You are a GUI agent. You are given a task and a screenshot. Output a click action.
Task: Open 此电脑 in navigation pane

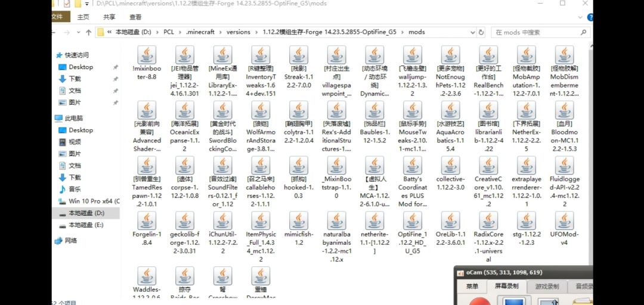click(74, 118)
